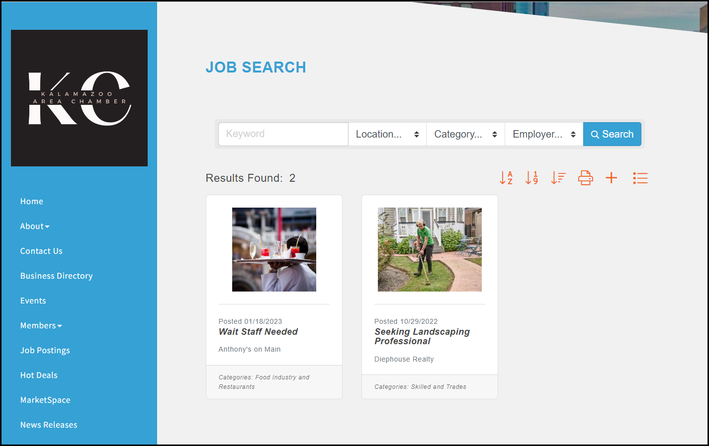Image resolution: width=709 pixels, height=446 pixels.
Task: Open Hot Deals page
Action: tap(39, 375)
